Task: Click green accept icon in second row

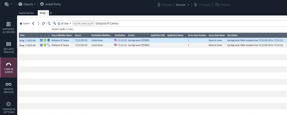Action: click(x=45, y=45)
